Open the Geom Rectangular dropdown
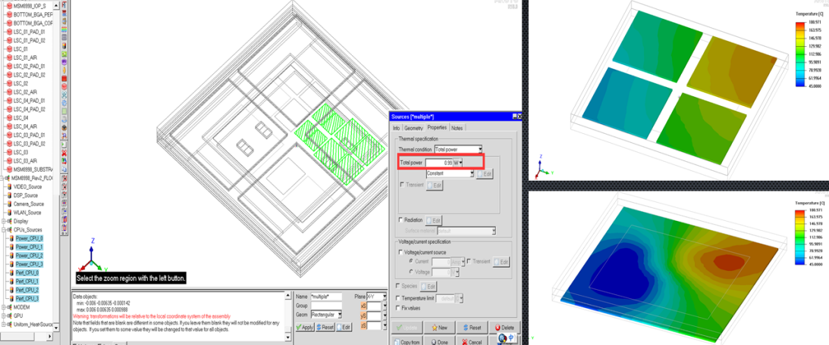The image size is (829, 345). (x=339, y=314)
